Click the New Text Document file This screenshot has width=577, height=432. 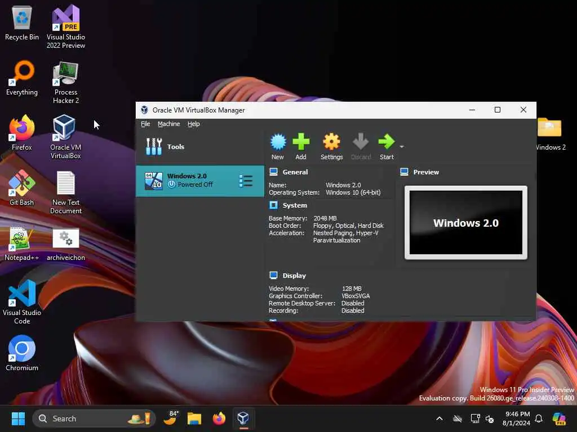pyautogui.click(x=66, y=192)
